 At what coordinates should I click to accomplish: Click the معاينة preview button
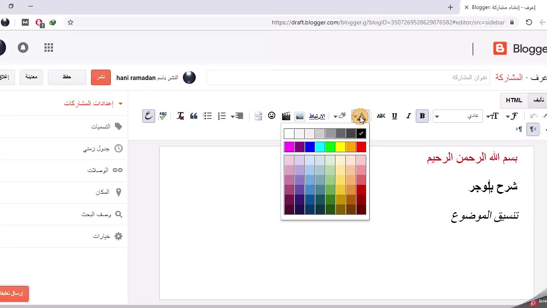[x=31, y=77]
